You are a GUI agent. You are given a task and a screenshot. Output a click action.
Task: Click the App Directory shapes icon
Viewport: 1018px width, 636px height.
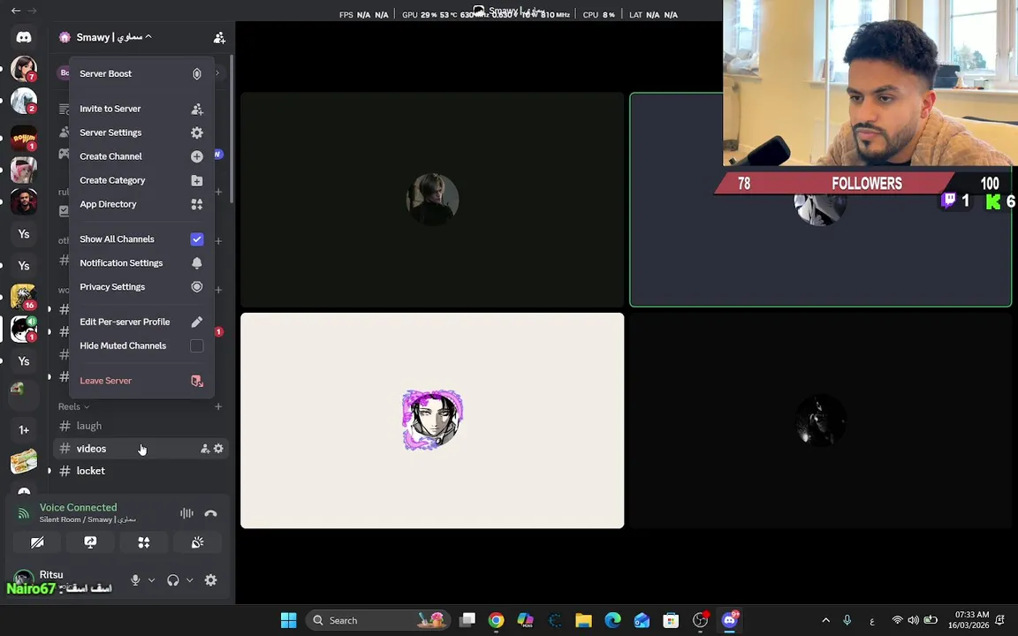click(197, 204)
